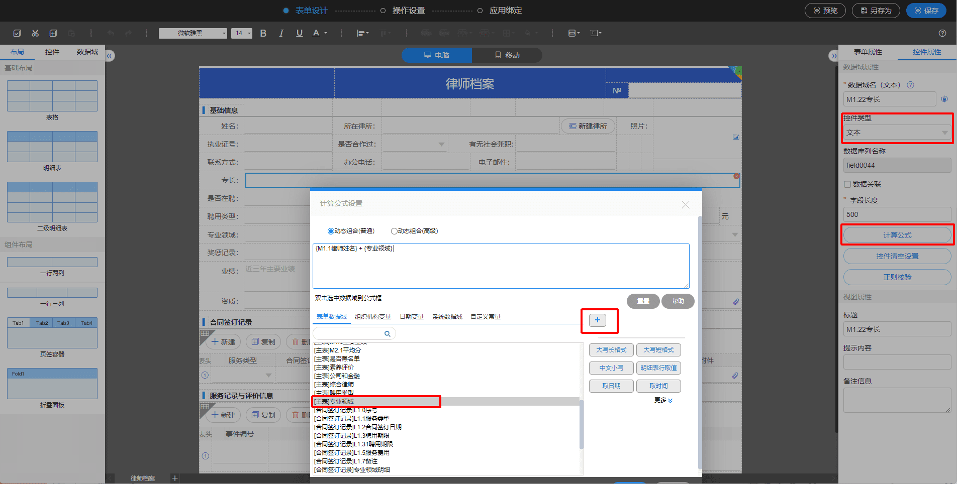
Task: Click the search magnifier in formula dialog
Action: point(387,333)
